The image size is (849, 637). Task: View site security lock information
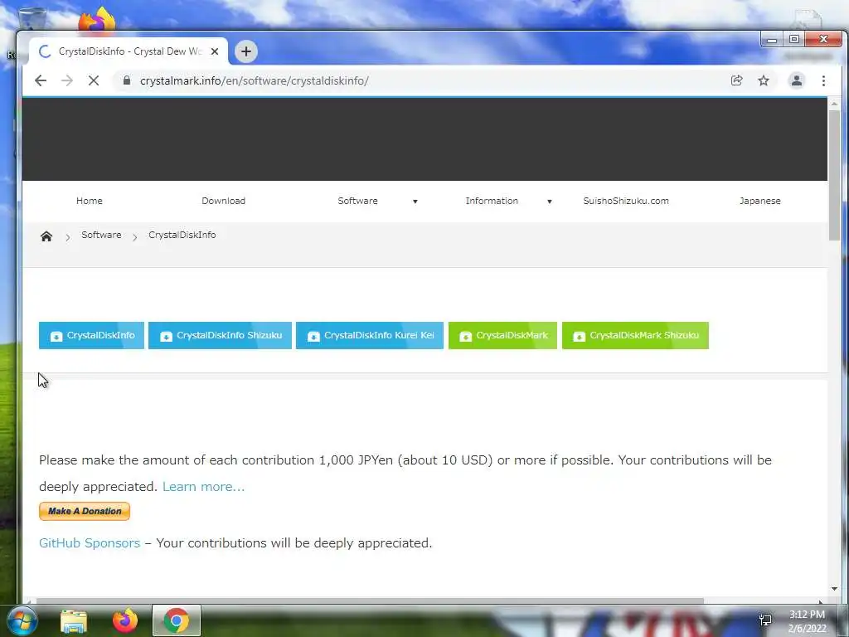point(127,80)
